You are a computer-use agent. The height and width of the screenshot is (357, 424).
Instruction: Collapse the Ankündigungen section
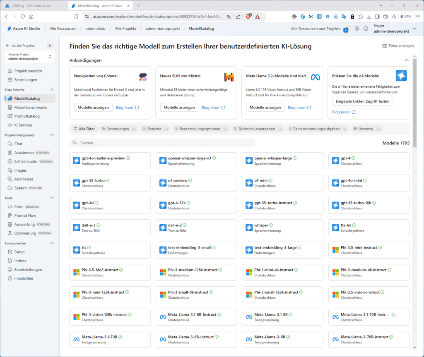tap(407, 60)
